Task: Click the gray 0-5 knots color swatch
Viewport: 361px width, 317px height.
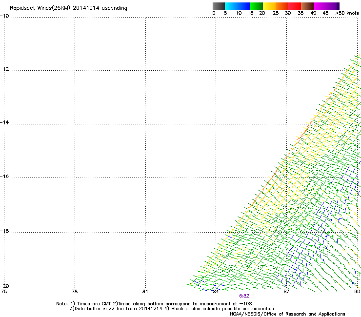Action: (x=219, y=6)
